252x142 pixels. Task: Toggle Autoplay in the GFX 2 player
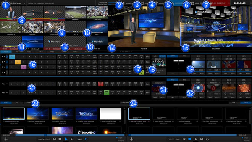[x=246, y=140]
